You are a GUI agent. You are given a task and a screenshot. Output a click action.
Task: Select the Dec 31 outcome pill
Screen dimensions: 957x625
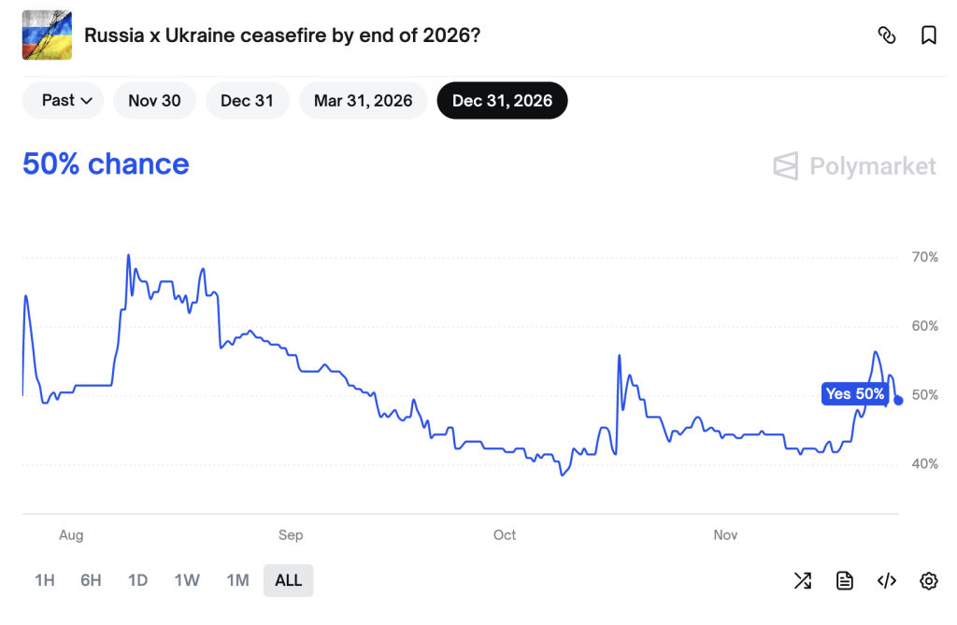point(247,100)
